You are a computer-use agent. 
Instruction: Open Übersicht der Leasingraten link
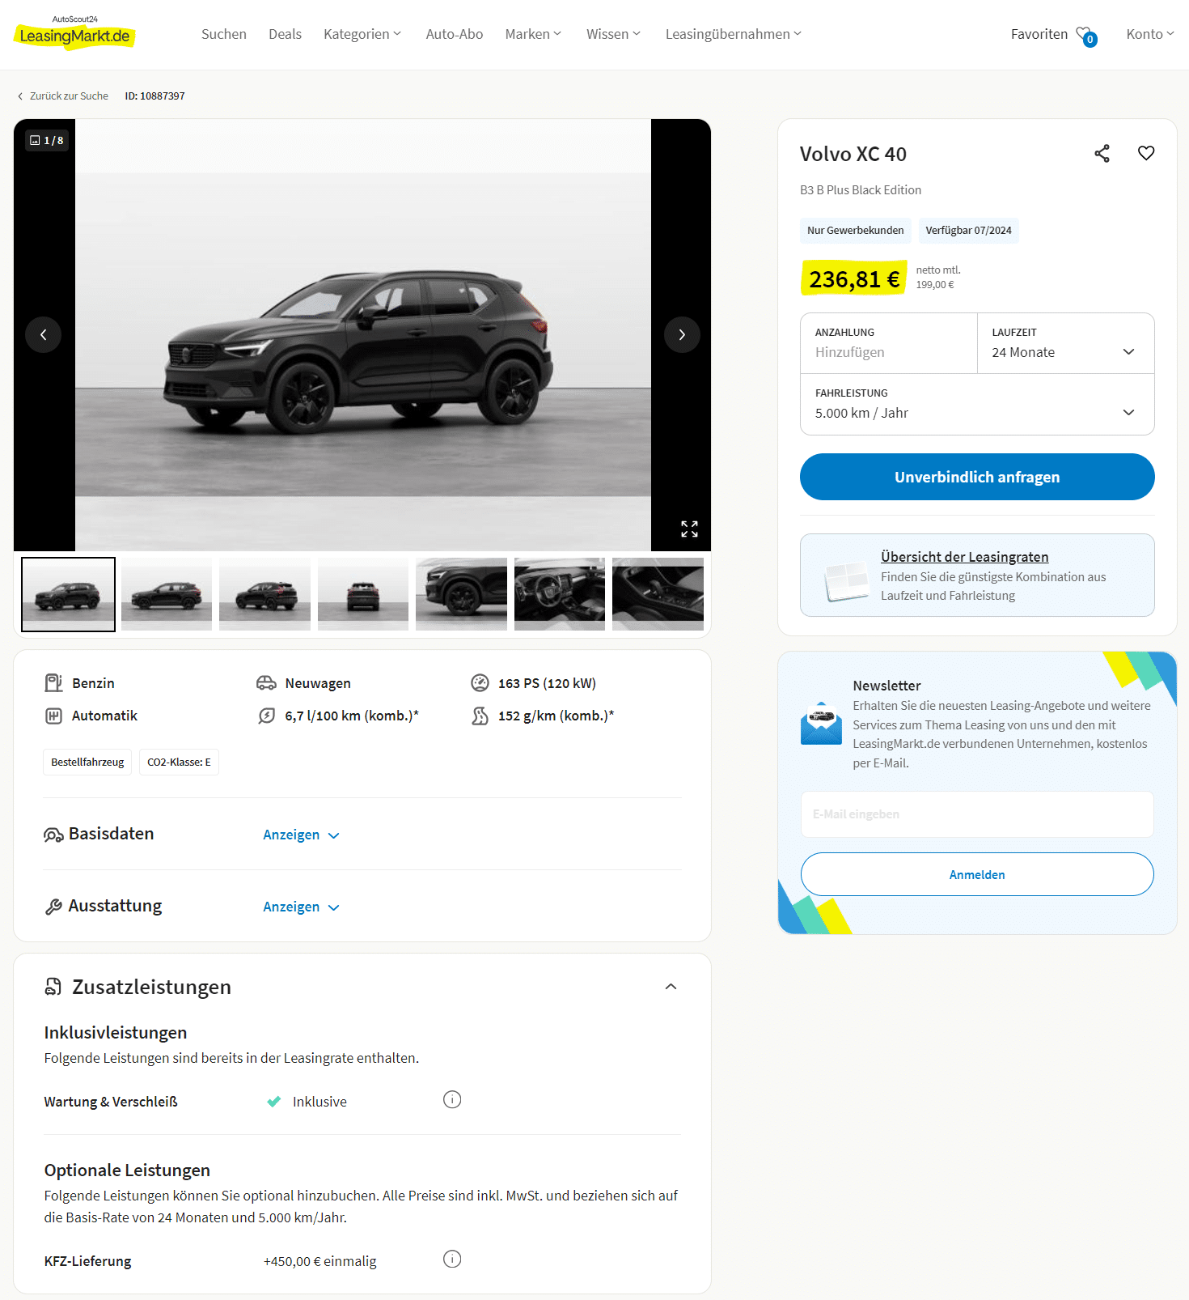(964, 557)
